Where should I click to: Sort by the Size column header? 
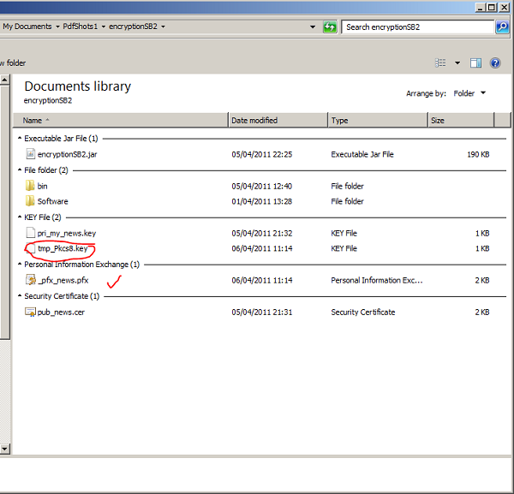(461, 120)
